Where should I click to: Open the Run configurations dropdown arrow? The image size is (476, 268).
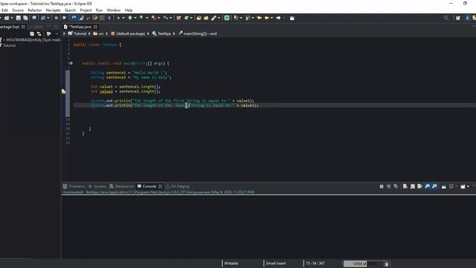point(135,18)
